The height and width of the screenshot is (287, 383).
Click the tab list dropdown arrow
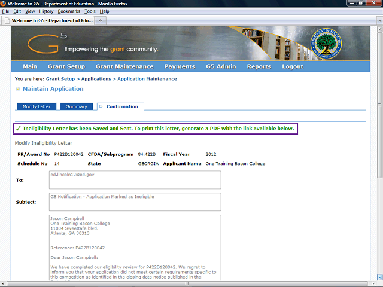click(x=379, y=20)
